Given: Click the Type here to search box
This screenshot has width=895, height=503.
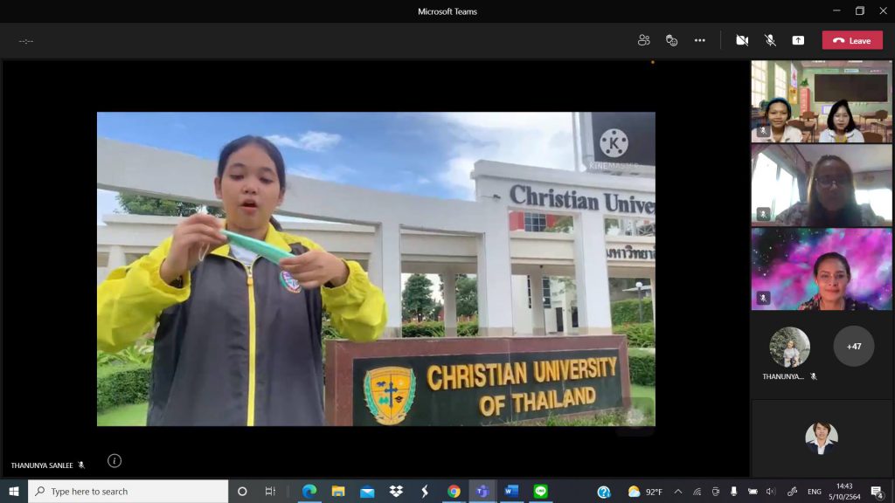Looking at the screenshot, I should 128,491.
